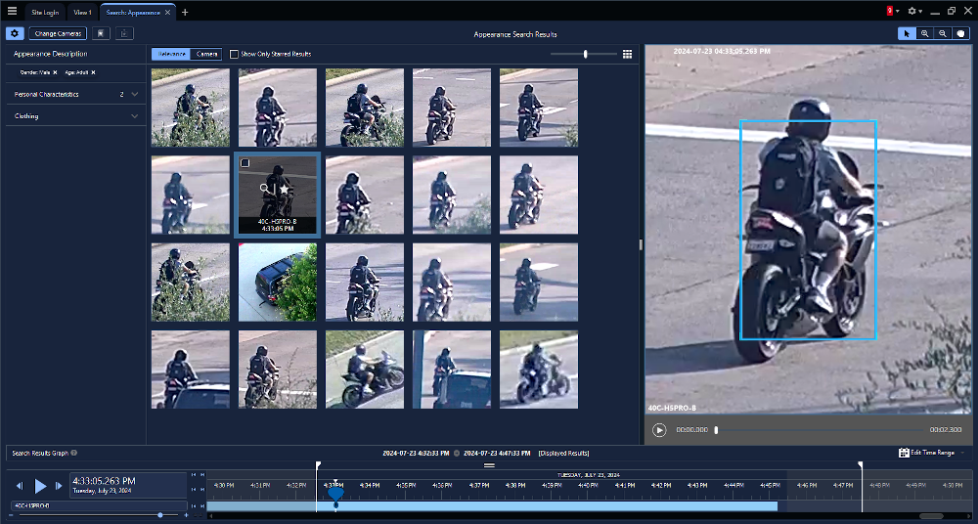
Task: Switch to the Site Login tab
Action: [45, 12]
